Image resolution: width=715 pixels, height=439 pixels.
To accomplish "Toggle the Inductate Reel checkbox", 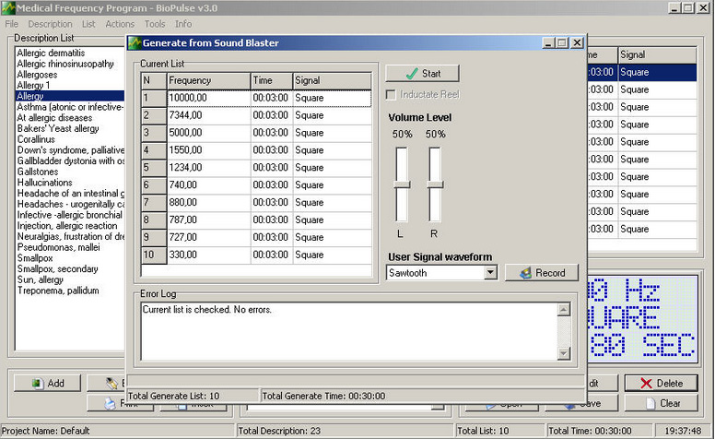I will click(x=392, y=95).
